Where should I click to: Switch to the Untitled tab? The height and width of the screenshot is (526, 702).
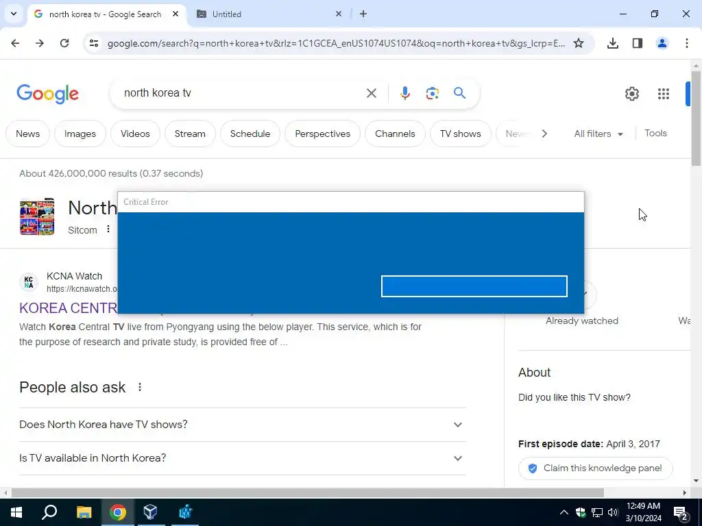pos(269,14)
